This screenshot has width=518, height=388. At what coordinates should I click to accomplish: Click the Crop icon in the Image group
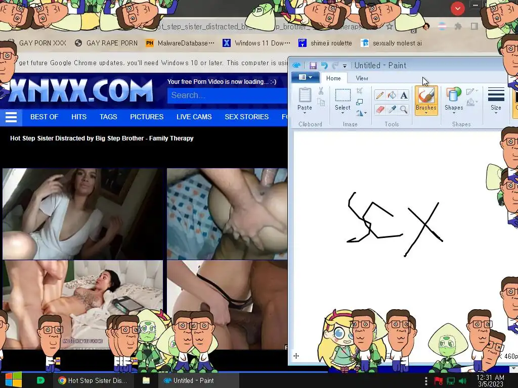360,91
